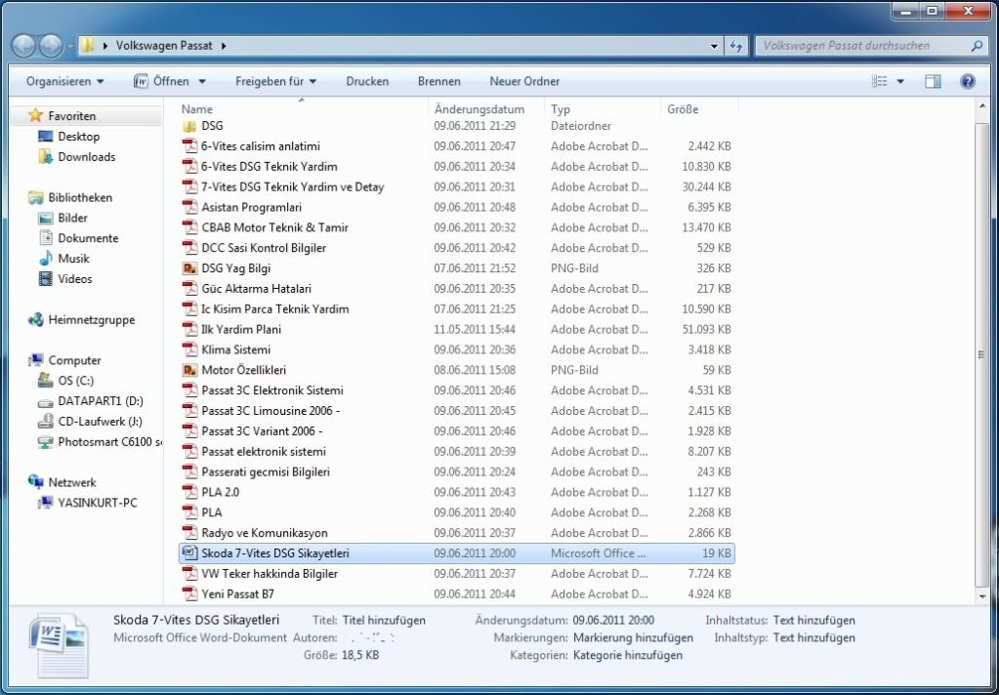This screenshot has height=695, width=999.
Task: Select file Radyo ve Komunikasyon
Action: pyautogui.click(x=456, y=533)
